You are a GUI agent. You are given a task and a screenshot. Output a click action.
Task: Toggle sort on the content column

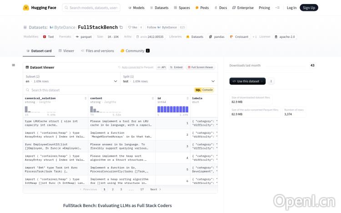[151, 98]
